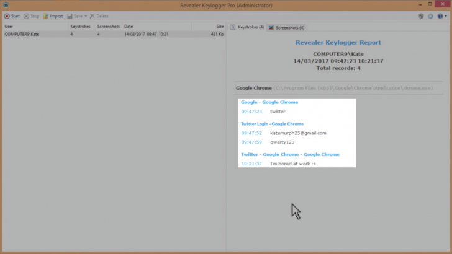Screen dimensions: 452x254
Task: Click the Twitter Login - Google Chrome title
Action: [x=272, y=124]
